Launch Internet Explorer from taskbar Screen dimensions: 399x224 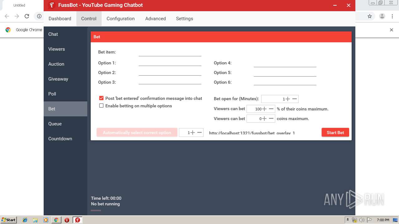point(25,220)
